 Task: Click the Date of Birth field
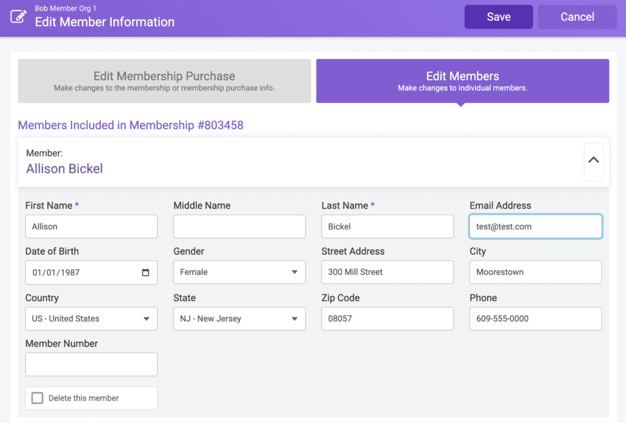click(x=91, y=272)
